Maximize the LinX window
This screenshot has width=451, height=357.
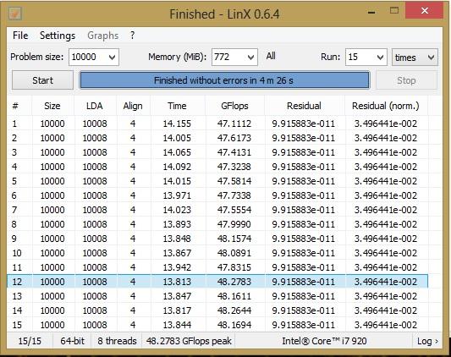[x=394, y=11]
